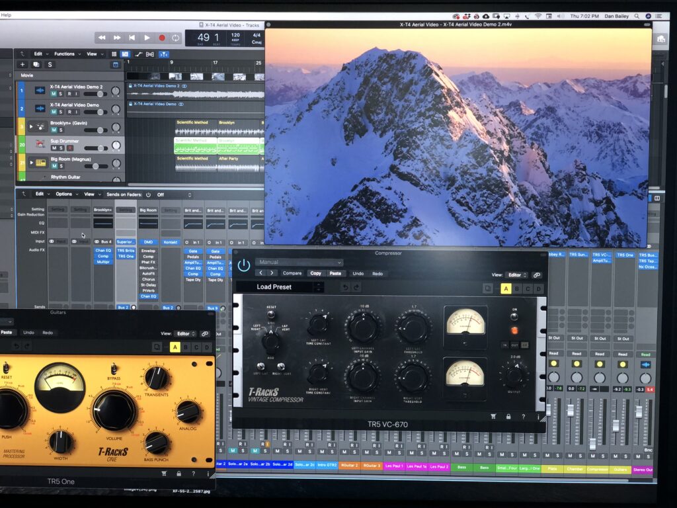The image size is (677, 508).
Task: Click the link icon in Compressor window
Action: pyautogui.click(x=537, y=275)
